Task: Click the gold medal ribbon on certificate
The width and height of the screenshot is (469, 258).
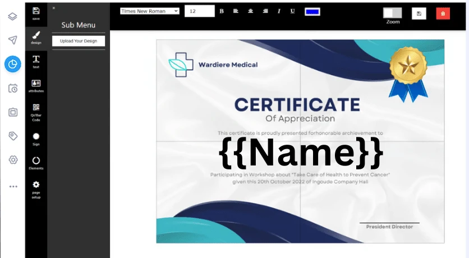Action: coord(408,73)
